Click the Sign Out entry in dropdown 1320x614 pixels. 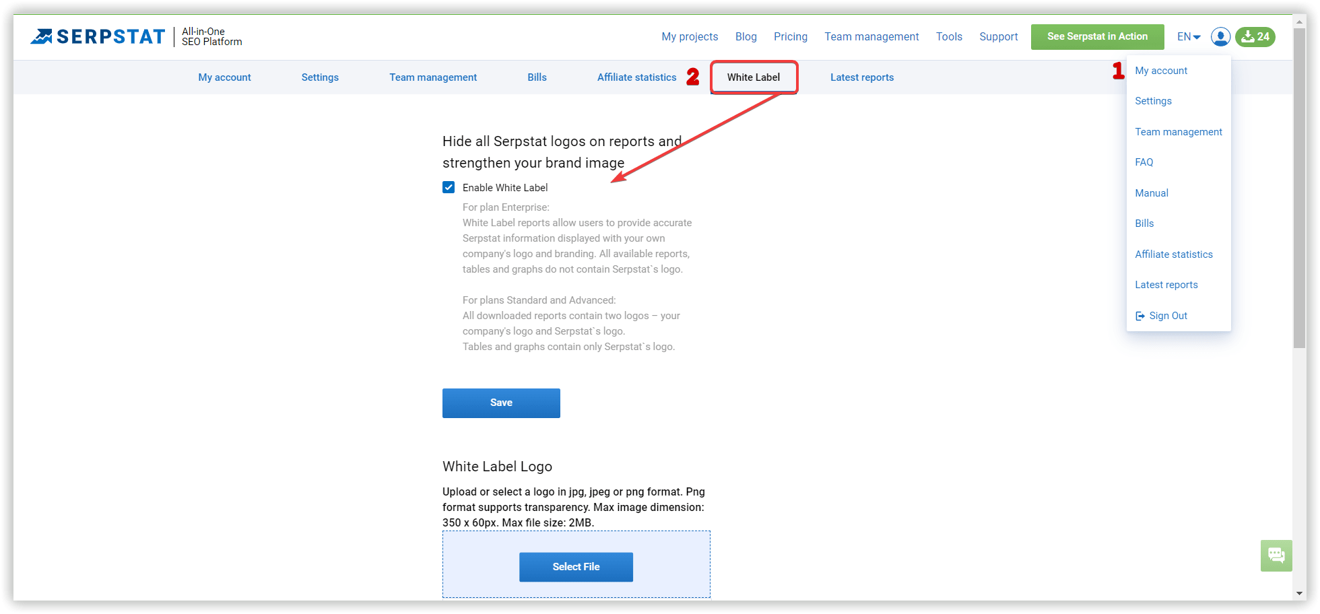pos(1162,316)
